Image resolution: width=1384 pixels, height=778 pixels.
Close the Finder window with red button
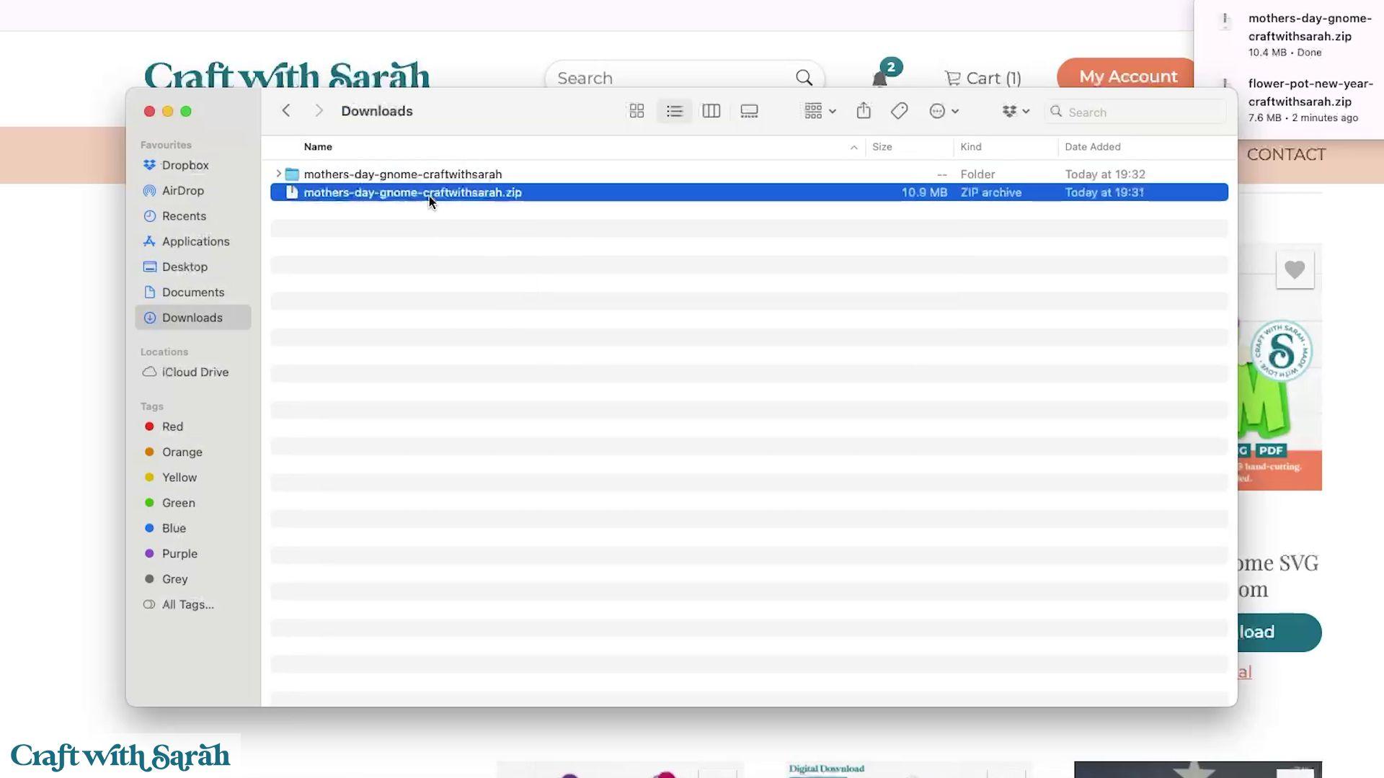coord(149,111)
